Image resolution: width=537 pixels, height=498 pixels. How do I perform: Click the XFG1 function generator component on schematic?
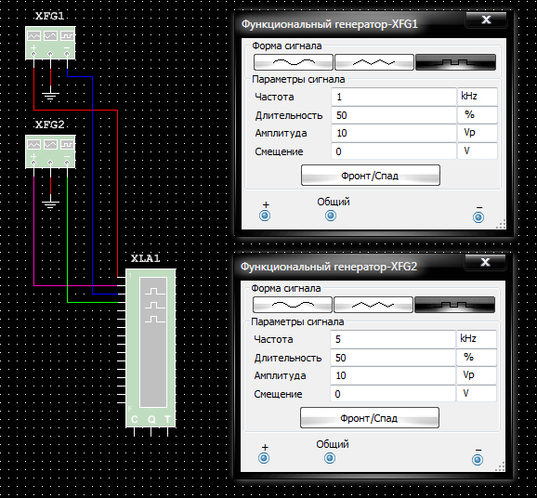(x=50, y=43)
